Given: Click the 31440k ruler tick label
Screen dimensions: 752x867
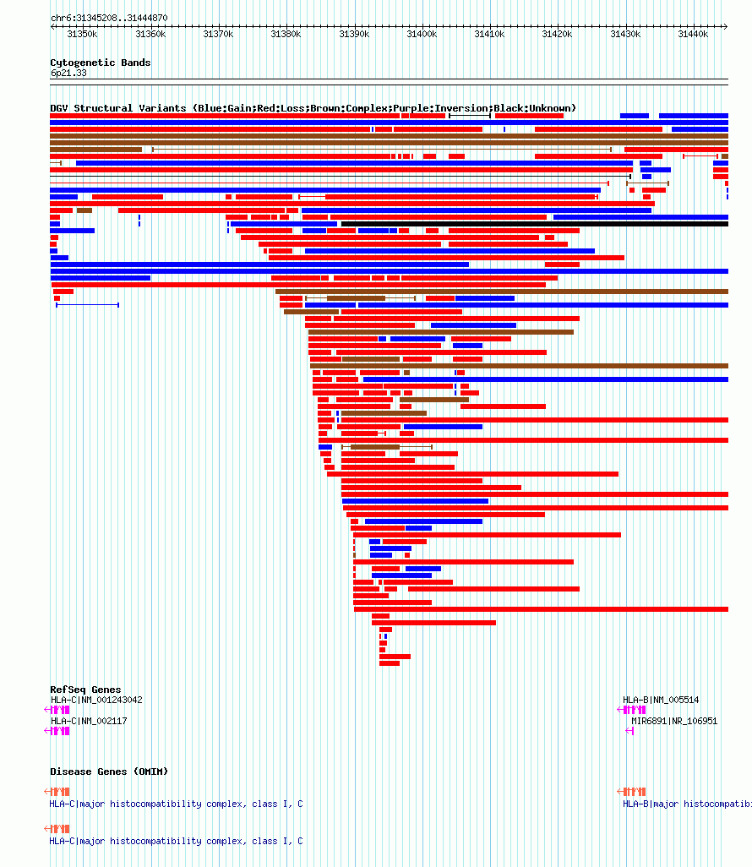Looking at the screenshot, I should [x=693, y=35].
